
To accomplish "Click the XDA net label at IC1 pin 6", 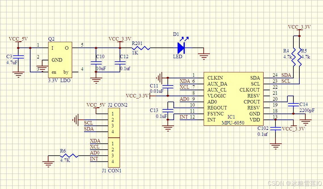I will pyautogui.click(x=185, y=81).
